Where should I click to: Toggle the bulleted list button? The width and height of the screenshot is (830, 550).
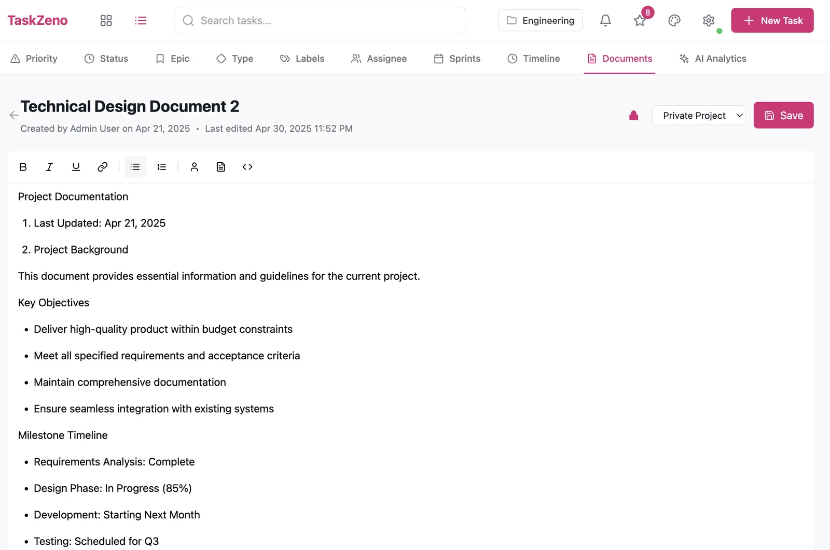[135, 167]
